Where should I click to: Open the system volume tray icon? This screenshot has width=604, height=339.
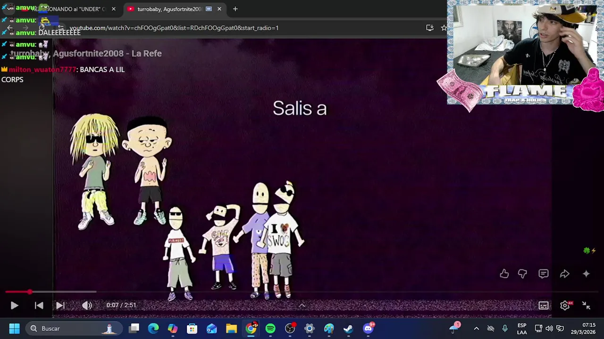pyautogui.click(x=549, y=329)
